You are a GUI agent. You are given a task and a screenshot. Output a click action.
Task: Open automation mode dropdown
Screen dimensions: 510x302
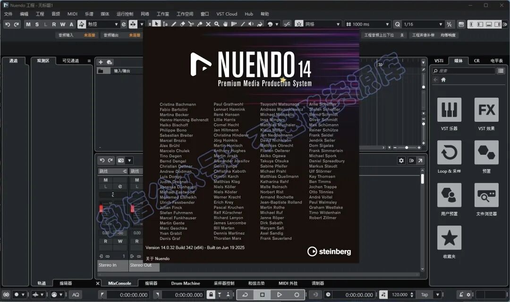coord(102,24)
